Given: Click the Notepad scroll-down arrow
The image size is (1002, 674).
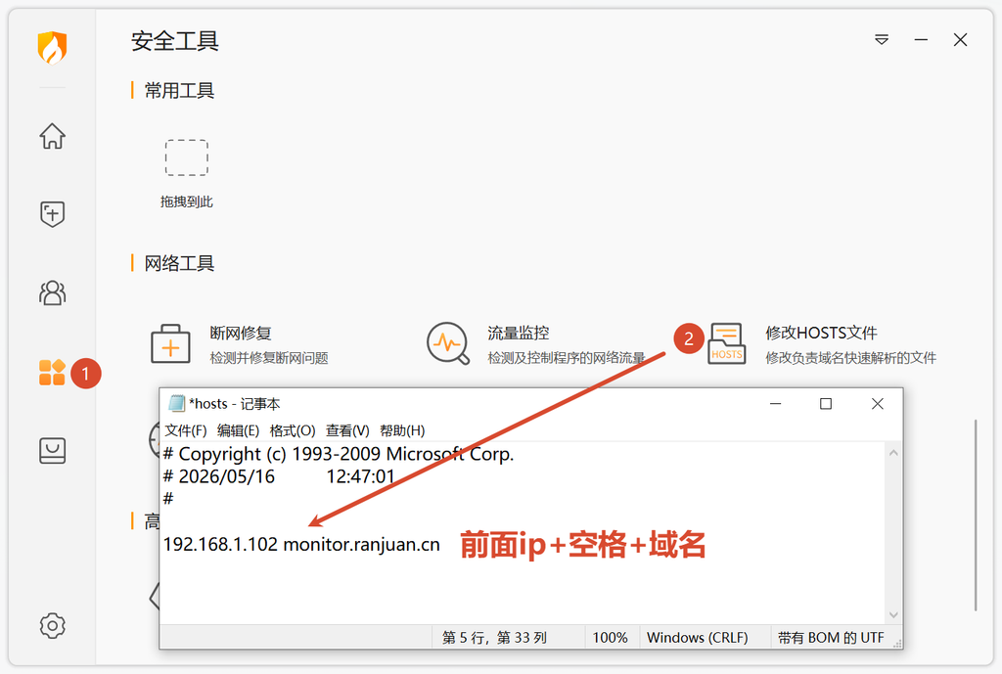Looking at the screenshot, I should [x=893, y=614].
